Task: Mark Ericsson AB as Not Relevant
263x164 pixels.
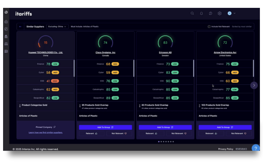Action: point(179,133)
